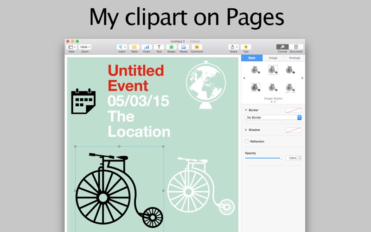Apply the first image style thumbnail
This screenshot has height=232, width=371.
[256, 70]
